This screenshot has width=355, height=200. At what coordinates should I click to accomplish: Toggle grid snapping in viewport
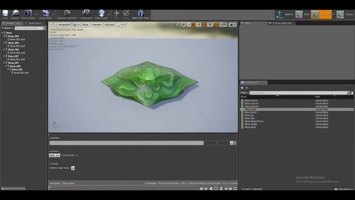[x=194, y=24]
